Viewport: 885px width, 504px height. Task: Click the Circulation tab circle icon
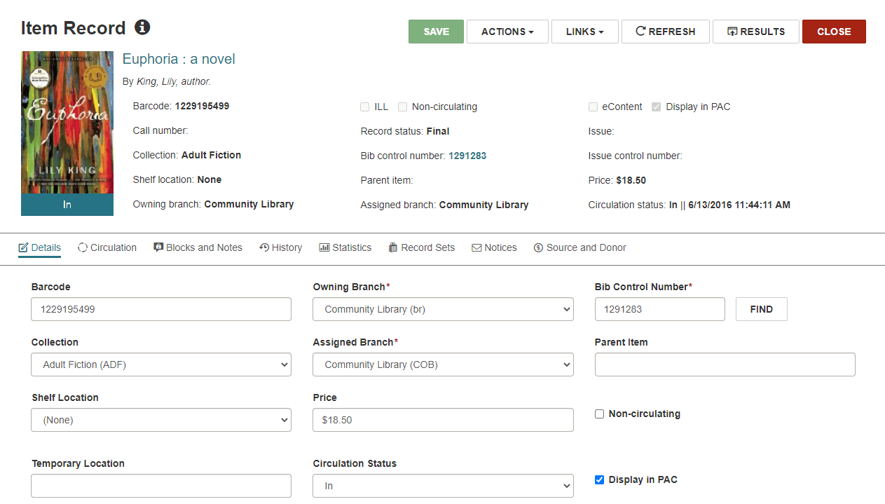[x=83, y=247]
